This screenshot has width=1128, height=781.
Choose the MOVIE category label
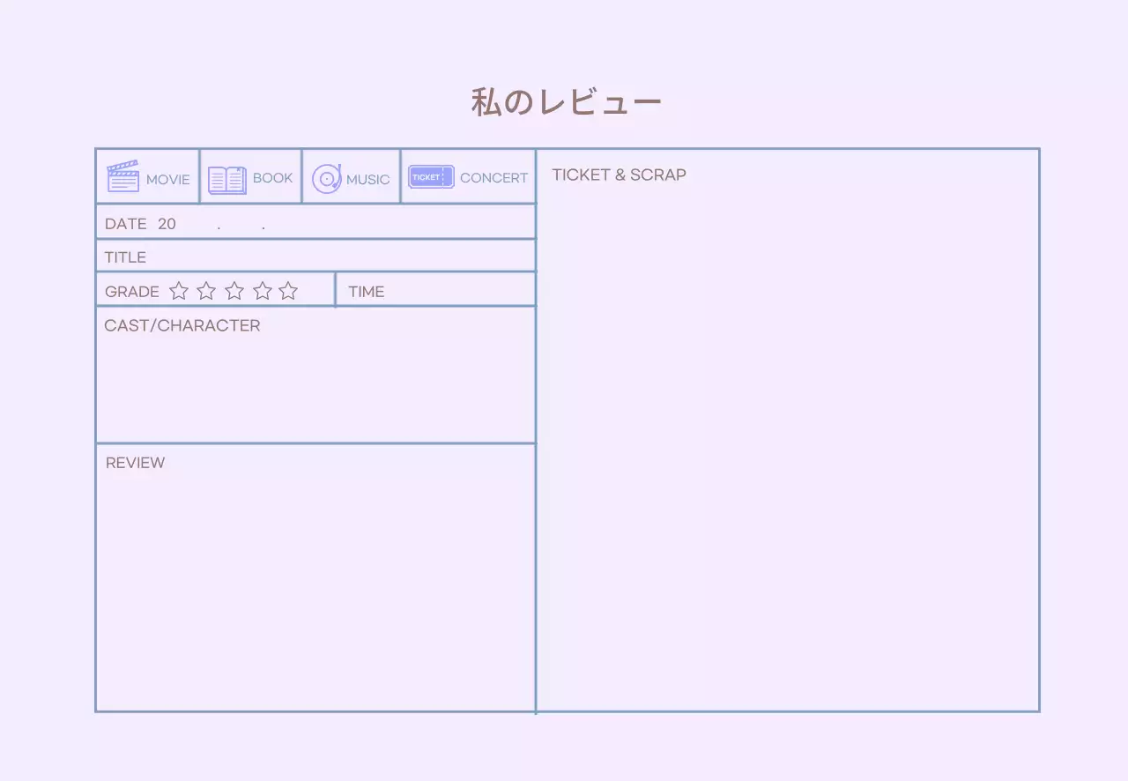click(168, 178)
